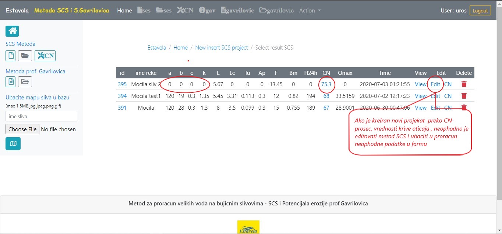Open SCS projects folder icon in sidebar
The height and width of the screenshot is (234, 502).
25,56
